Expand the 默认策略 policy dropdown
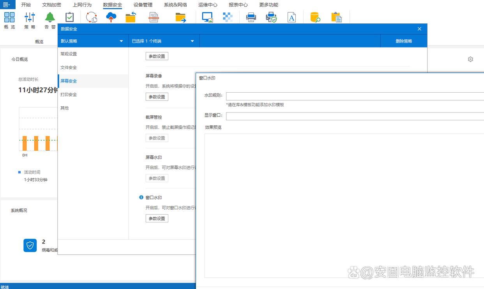Screen dimensions: 484x289 pyautogui.click(x=93, y=41)
